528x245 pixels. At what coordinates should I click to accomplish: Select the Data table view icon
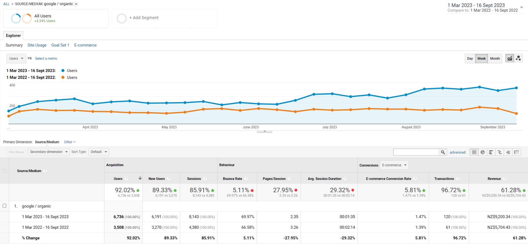click(x=474, y=152)
